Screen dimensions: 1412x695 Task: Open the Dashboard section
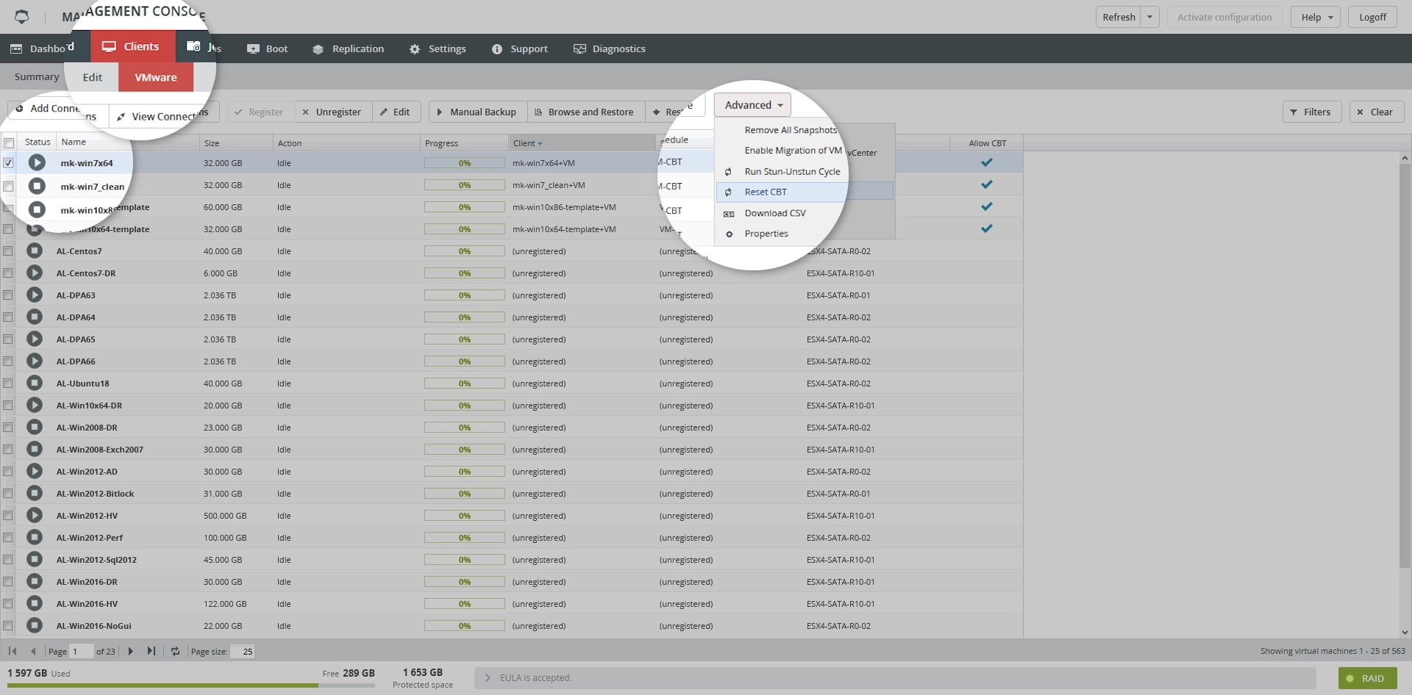[x=42, y=48]
